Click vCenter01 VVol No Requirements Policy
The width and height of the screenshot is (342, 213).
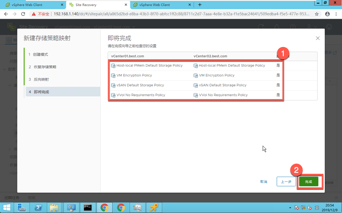[141, 95]
